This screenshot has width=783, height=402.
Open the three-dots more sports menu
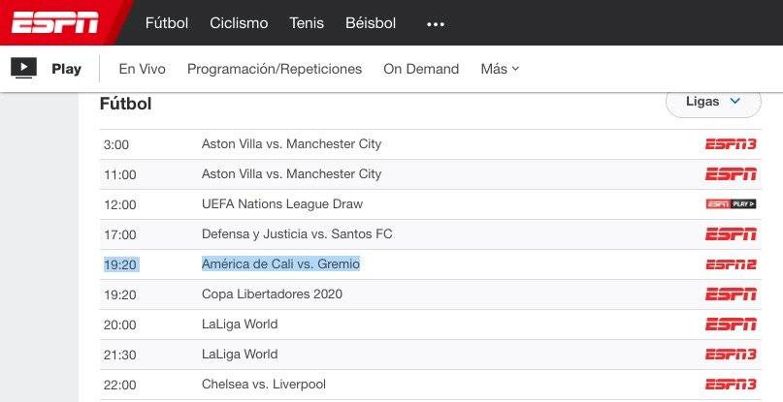(436, 23)
